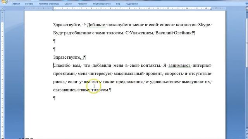Viewport: 248px width, 139px height.
Task: Click the word "такие" in the document
Action: [x=108, y=82]
